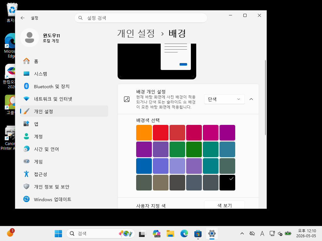The image size is (322, 241).
Task: Click the Task View taskbar icon
Action: (x=142, y=233)
